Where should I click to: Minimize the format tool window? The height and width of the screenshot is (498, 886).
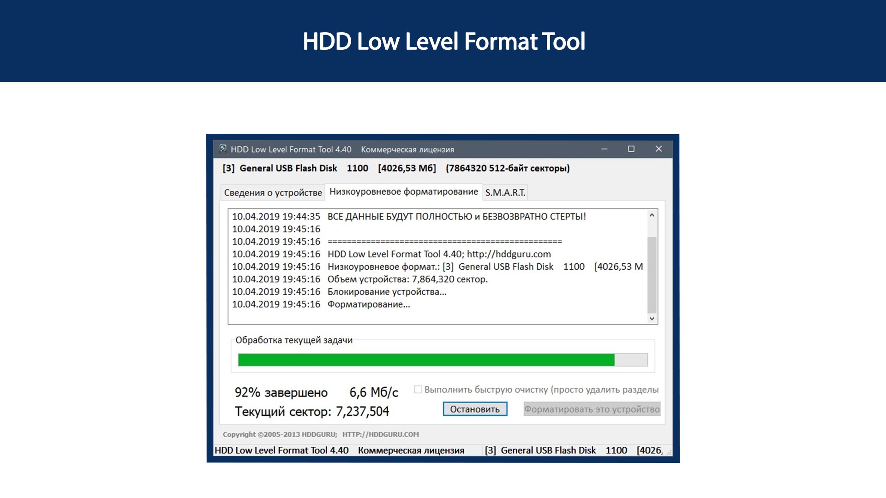click(x=604, y=149)
